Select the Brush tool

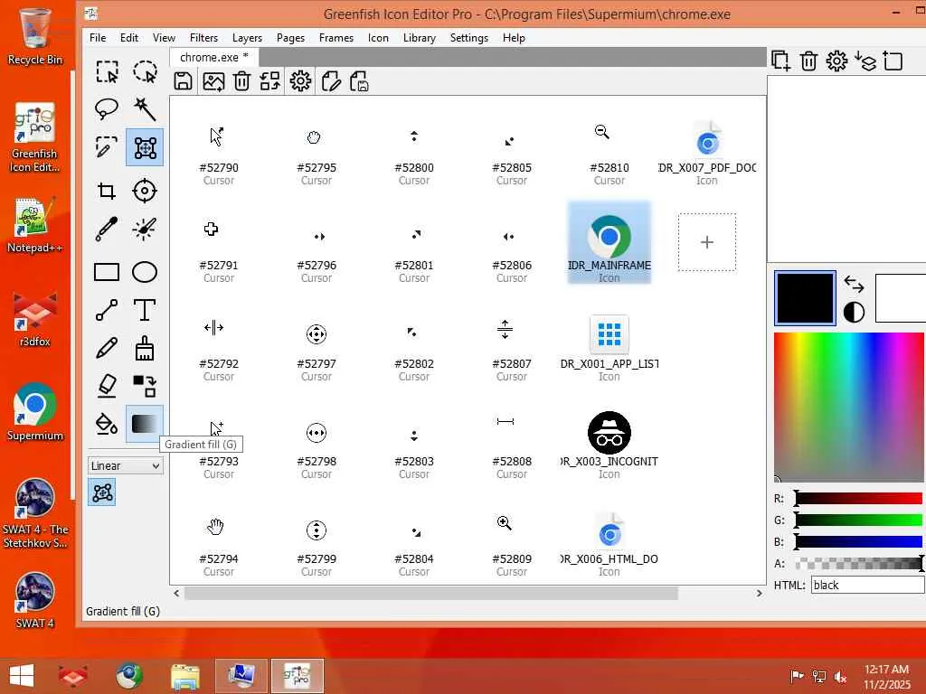(145, 348)
